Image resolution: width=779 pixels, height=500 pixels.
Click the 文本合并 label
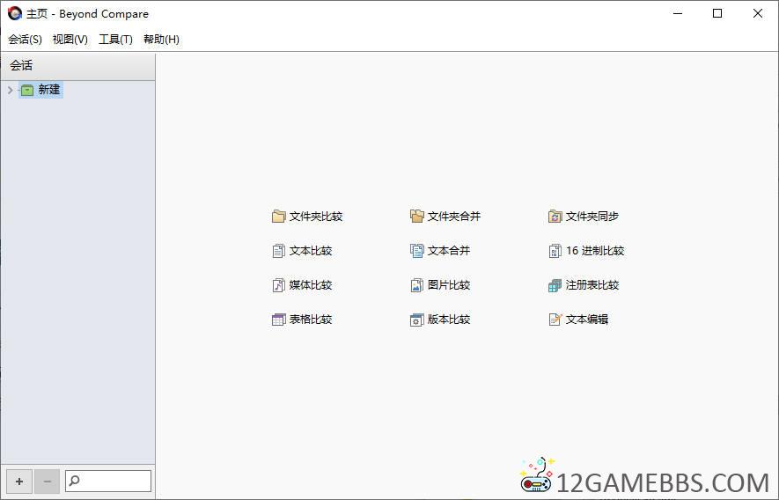pyautogui.click(x=449, y=251)
